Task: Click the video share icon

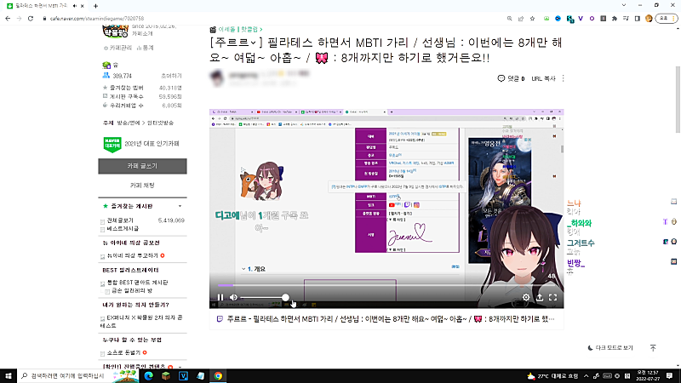Action: tap(539, 297)
